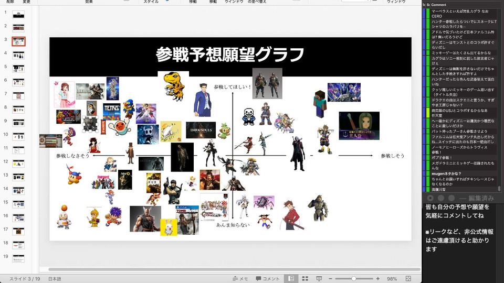The width and height of the screenshot is (504, 283).
Task: Click the zoom out minus button
Action: click(x=330, y=279)
